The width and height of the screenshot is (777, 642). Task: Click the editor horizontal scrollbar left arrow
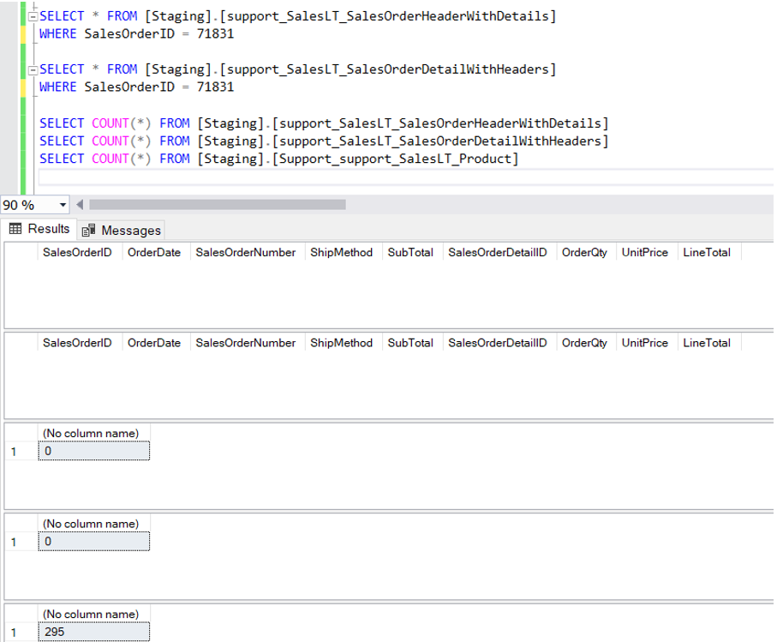point(81,205)
